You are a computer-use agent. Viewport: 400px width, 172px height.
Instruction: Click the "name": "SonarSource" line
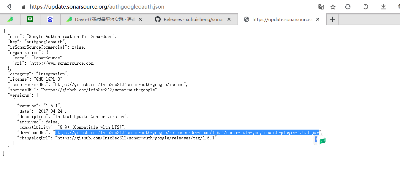(x=38, y=58)
